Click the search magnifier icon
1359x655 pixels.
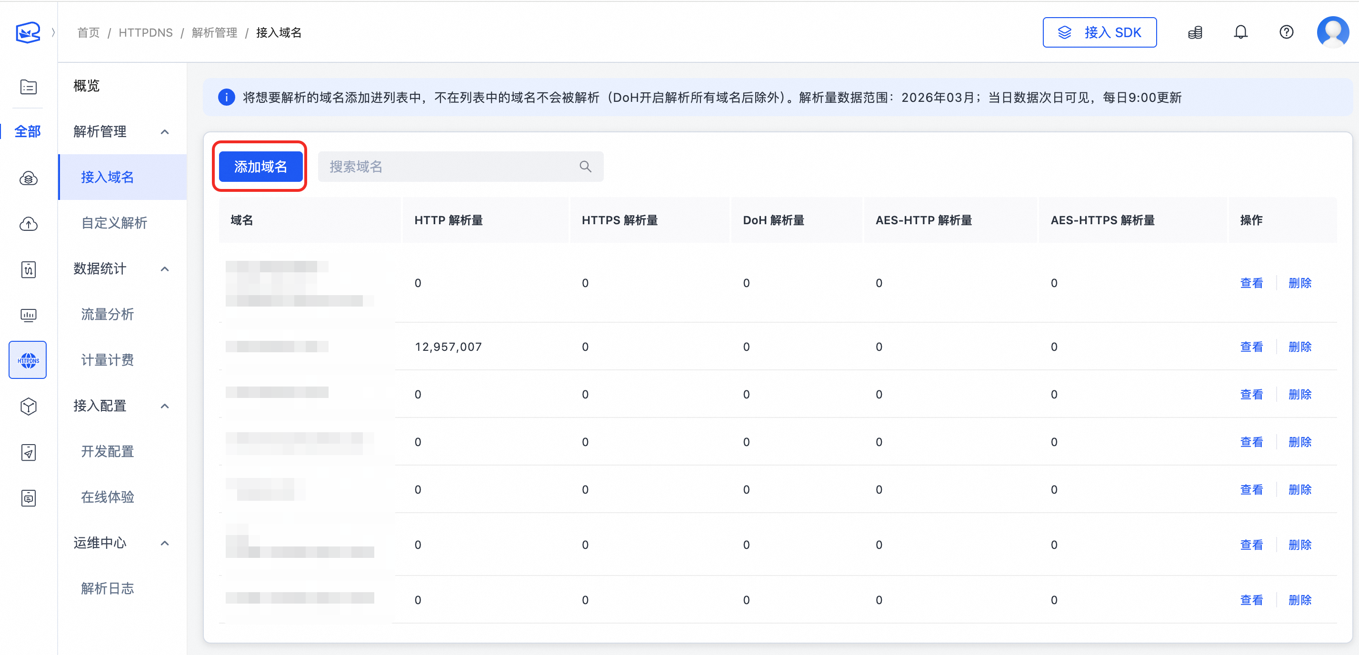[x=585, y=167]
